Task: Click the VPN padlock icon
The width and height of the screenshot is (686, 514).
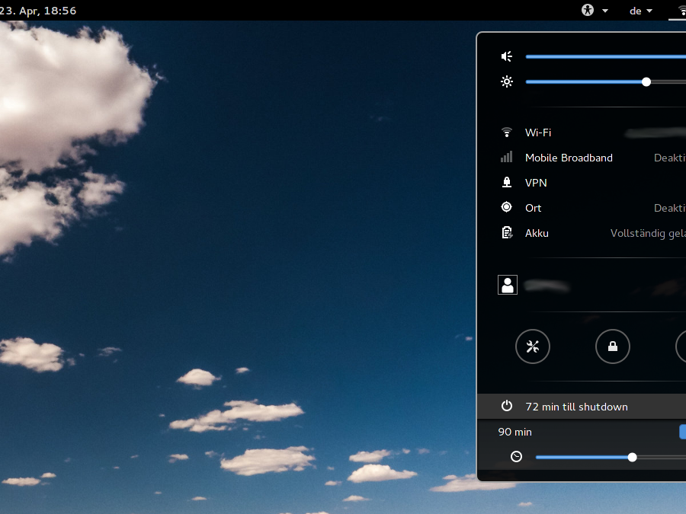Action: (506, 182)
